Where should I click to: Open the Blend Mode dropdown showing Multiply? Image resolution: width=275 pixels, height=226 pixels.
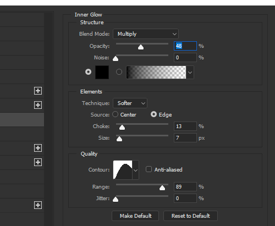point(146,34)
